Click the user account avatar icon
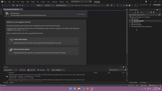Image resolution: width=162 pixels, height=91 pixels. pos(146,2)
